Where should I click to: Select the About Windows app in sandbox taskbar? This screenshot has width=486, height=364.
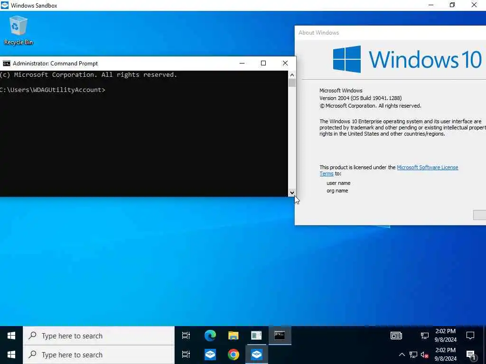click(x=256, y=336)
